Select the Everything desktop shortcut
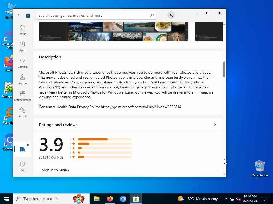 coord(8,116)
